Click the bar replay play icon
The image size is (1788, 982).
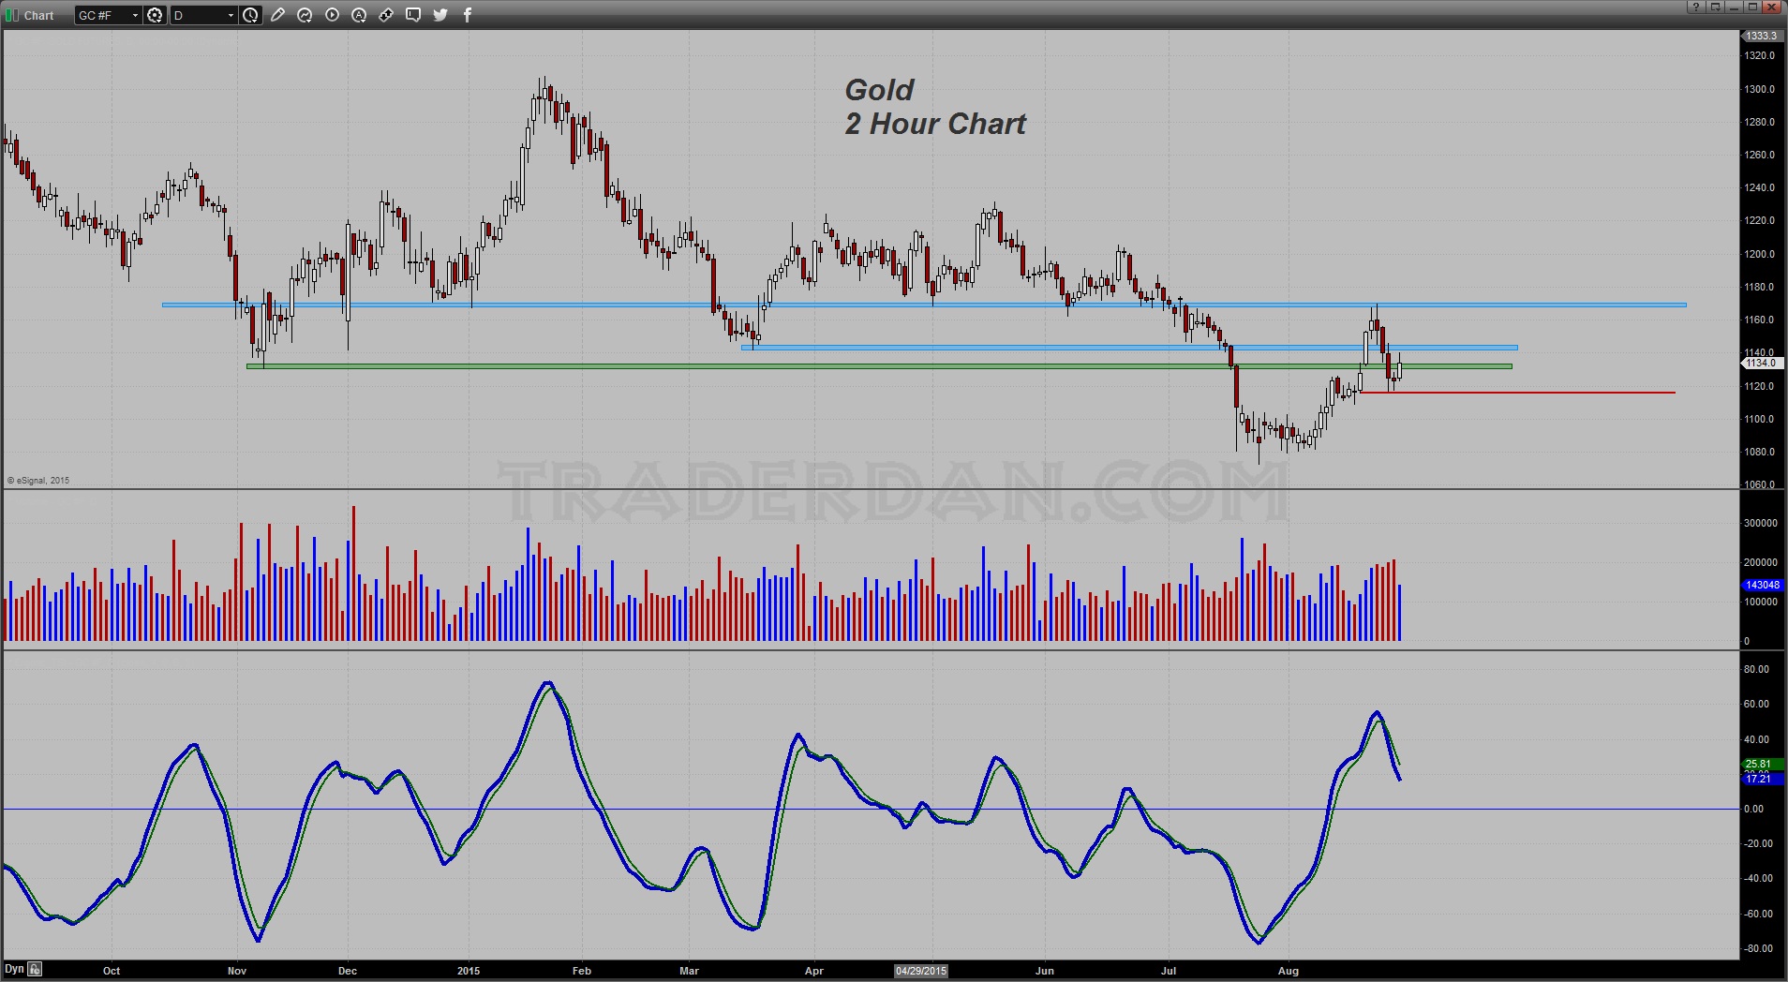[332, 15]
